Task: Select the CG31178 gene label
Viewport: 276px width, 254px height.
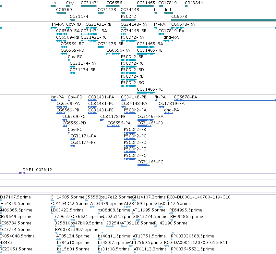Action: (107, 9)
